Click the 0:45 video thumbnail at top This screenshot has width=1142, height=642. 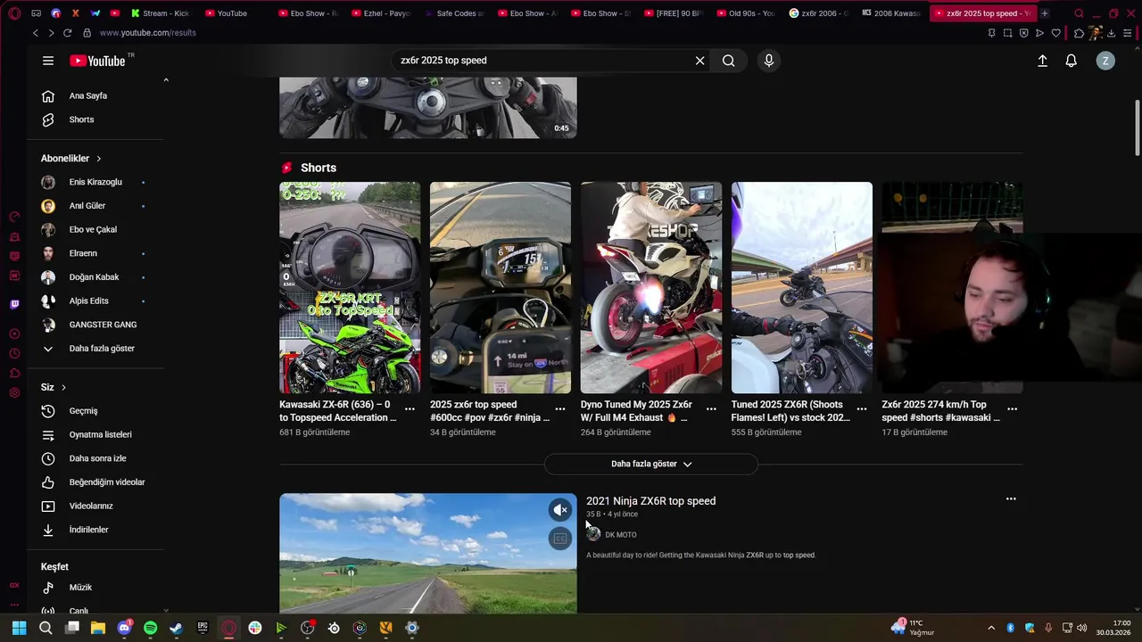pyautogui.click(x=428, y=107)
